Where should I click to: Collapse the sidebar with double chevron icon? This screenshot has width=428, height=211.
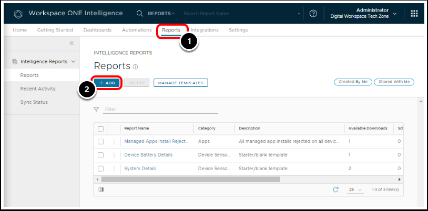[x=72, y=43]
